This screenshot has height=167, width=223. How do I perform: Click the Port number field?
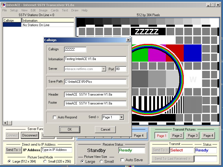(x=121, y=69)
